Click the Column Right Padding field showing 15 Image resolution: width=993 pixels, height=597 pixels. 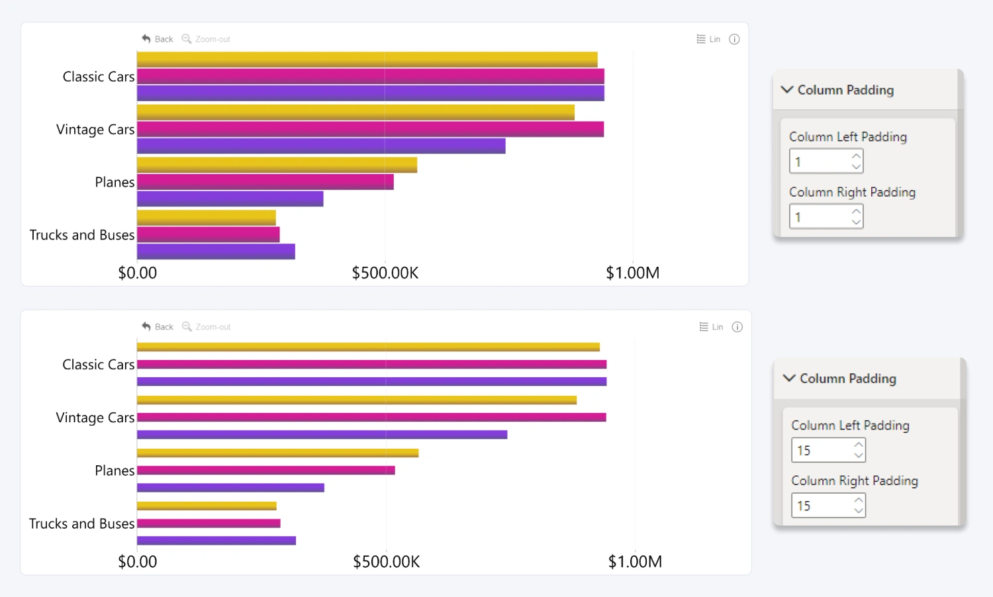[x=828, y=506]
